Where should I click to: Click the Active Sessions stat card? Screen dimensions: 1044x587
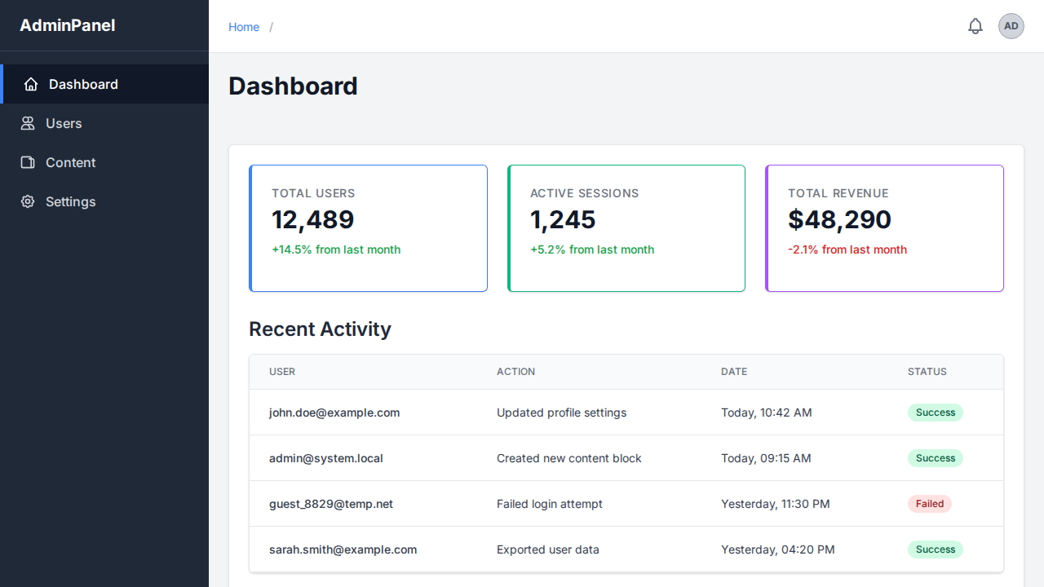626,227
